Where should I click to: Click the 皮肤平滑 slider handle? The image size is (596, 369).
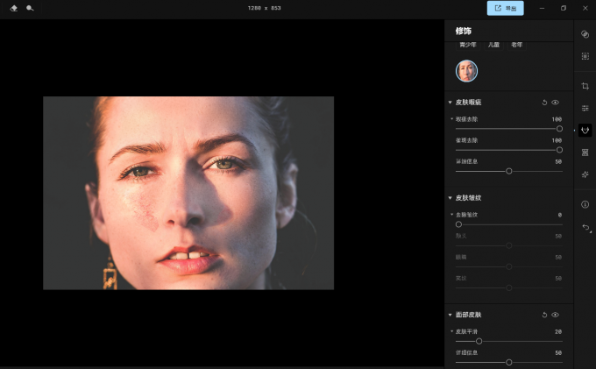point(479,341)
